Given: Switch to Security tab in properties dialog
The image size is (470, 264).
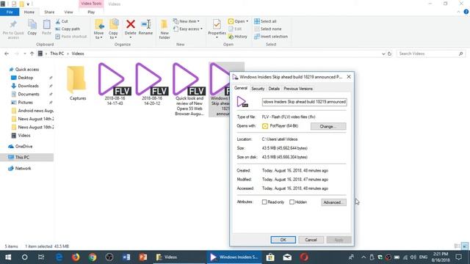Looking at the screenshot, I should [x=258, y=89].
